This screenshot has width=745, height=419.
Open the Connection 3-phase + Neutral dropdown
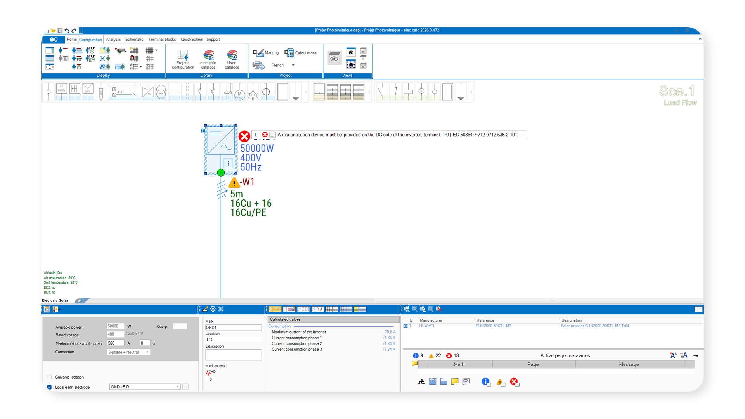pyautogui.click(x=147, y=352)
